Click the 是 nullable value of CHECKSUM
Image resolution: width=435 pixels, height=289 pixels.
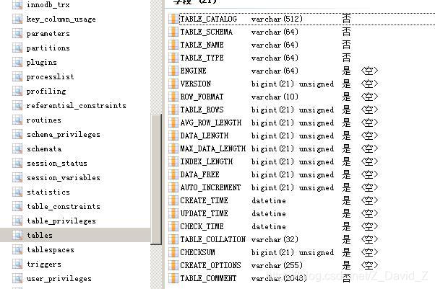(346, 252)
